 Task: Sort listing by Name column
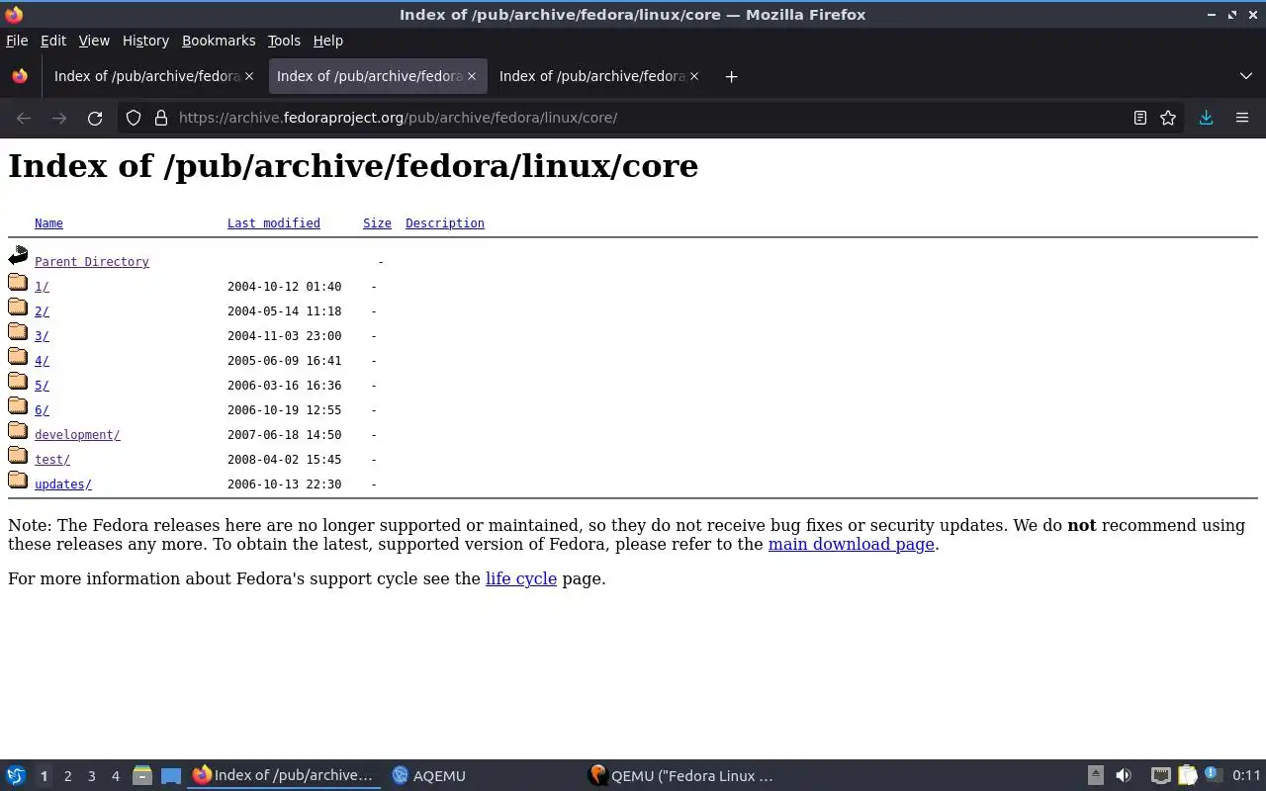click(48, 223)
